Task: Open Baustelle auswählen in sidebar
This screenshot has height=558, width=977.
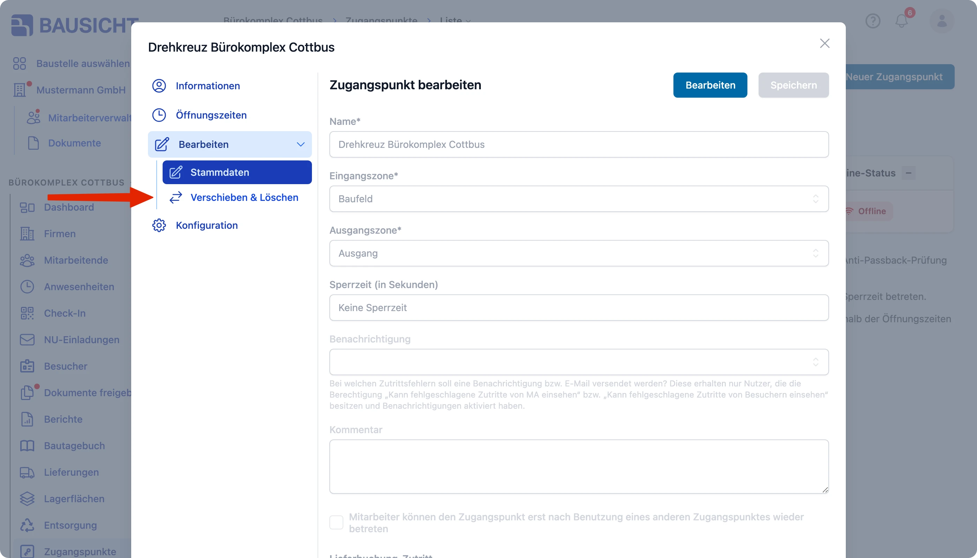Action: click(x=71, y=63)
